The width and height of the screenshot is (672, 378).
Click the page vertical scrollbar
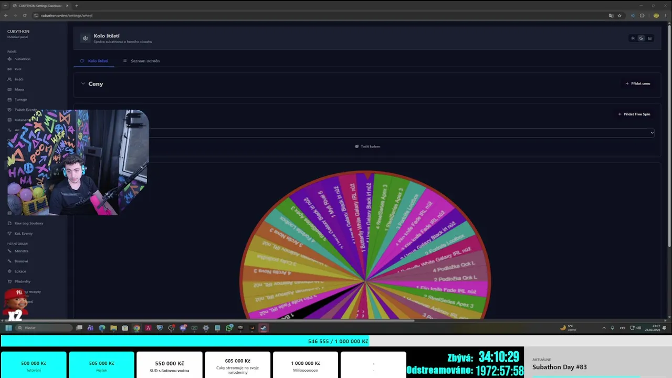click(669, 136)
